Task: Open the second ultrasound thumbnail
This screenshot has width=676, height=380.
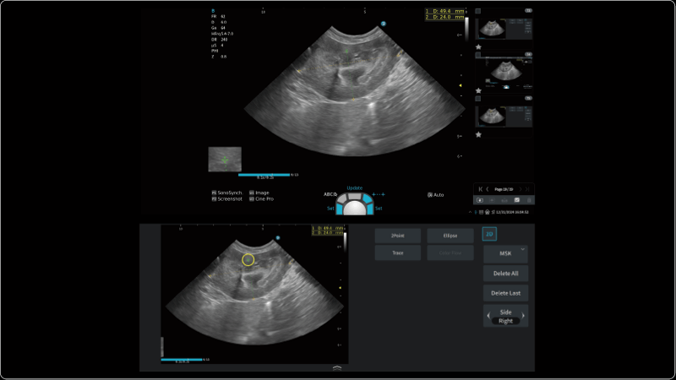Action: click(504, 72)
